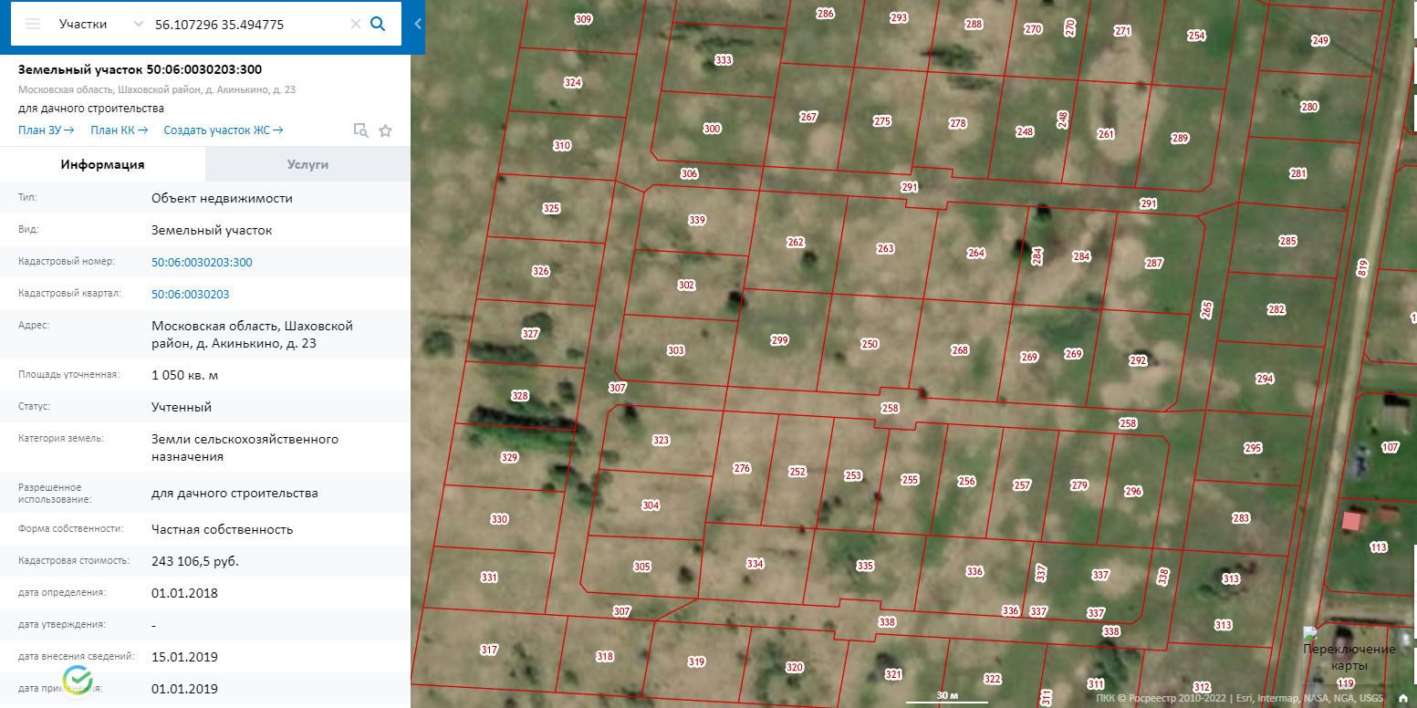
Task: Collapse the side panel with left chevron
Action: [x=418, y=25]
